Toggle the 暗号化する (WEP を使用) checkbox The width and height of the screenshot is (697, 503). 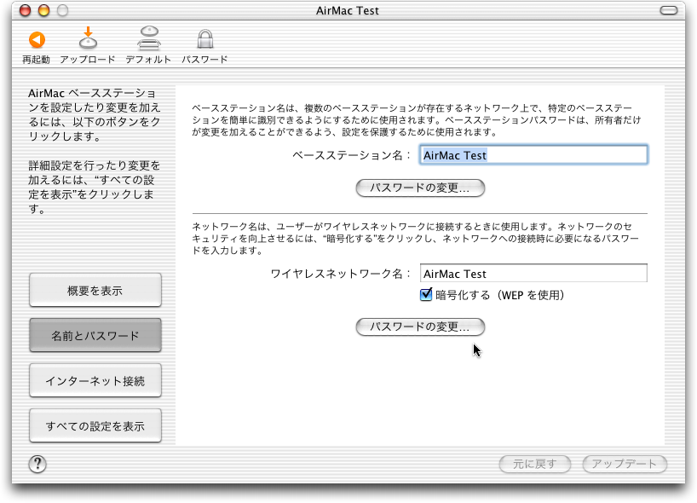coord(427,295)
